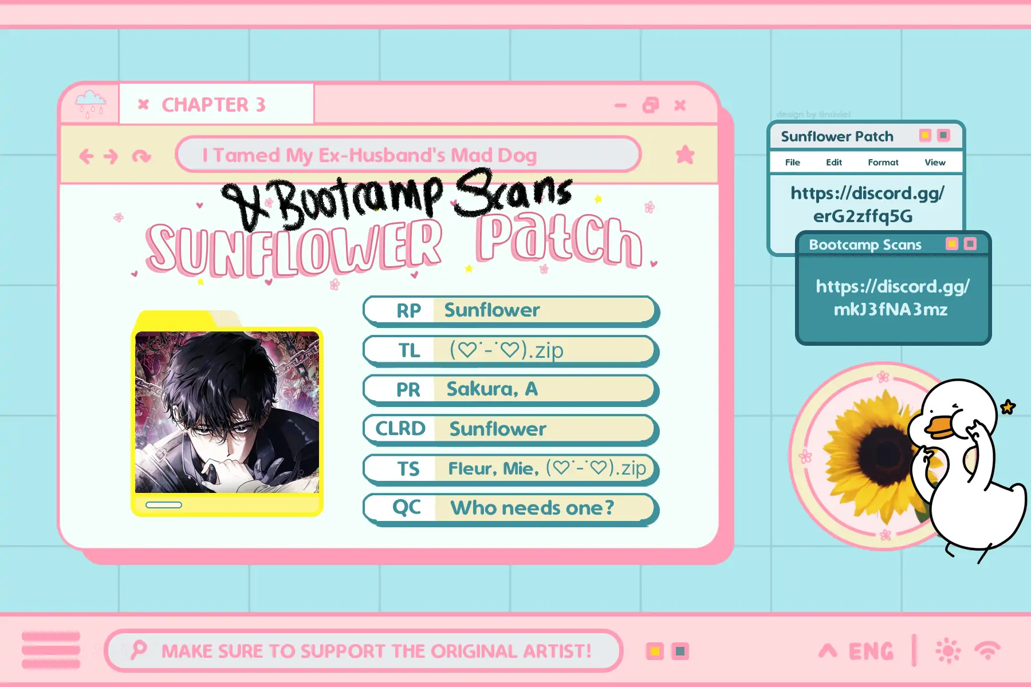
Task: Restore the main browser window
Action: [651, 105]
